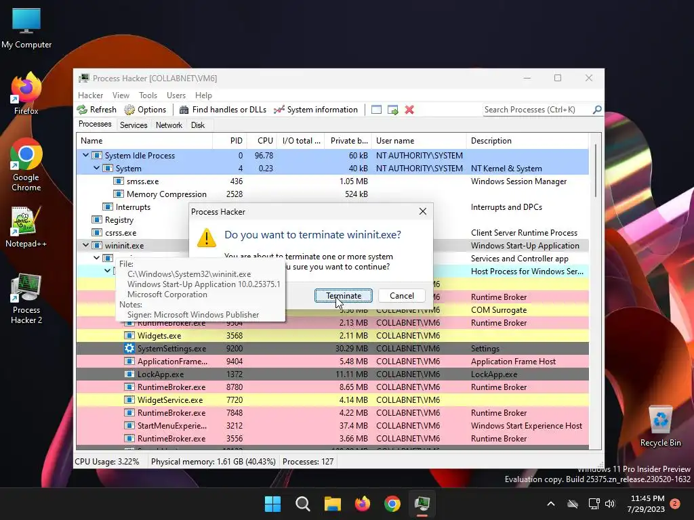Image resolution: width=694 pixels, height=520 pixels.
Task: Open the Windows Start menu
Action: (272, 504)
